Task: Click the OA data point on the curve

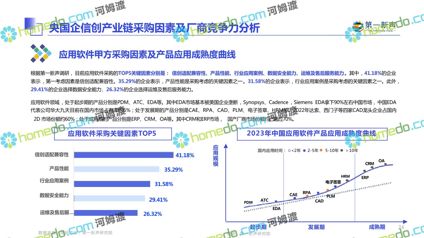Action: click(x=385, y=164)
